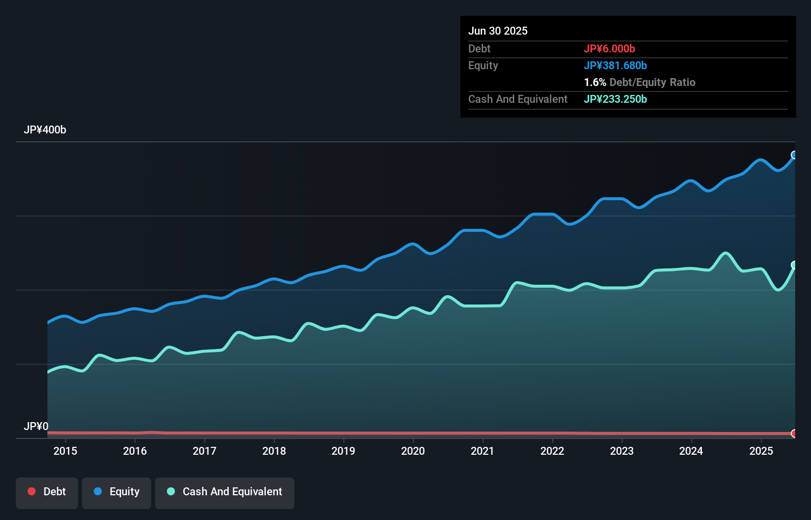Viewport: 811px width, 520px height.
Task: Select the Equity endpoint marker on the chart
Action: (x=794, y=156)
